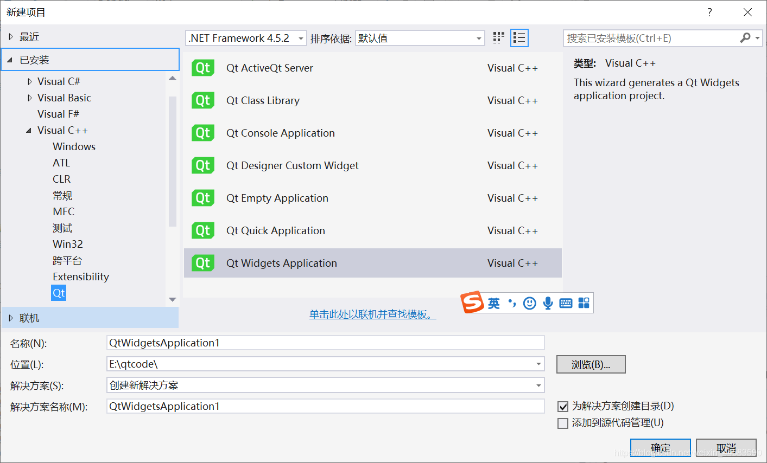Image resolution: width=767 pixels, height=463 pixels.
Task: Select MFC category
Action: click(64, 211)
